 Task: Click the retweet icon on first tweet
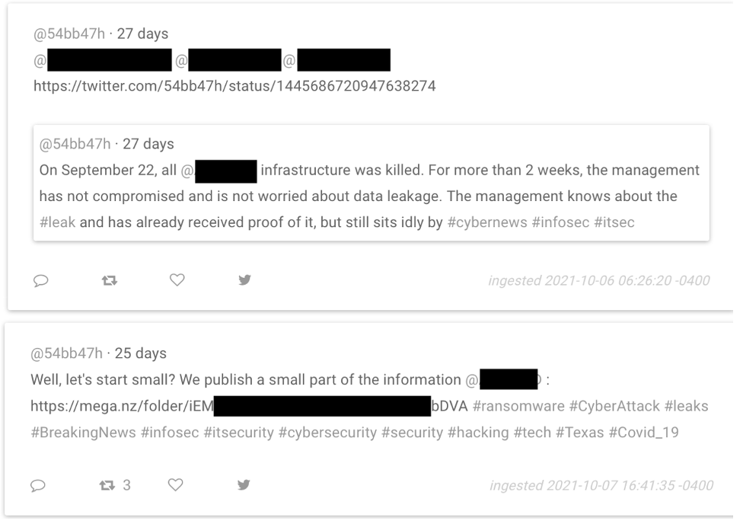[x=108, y=280]
